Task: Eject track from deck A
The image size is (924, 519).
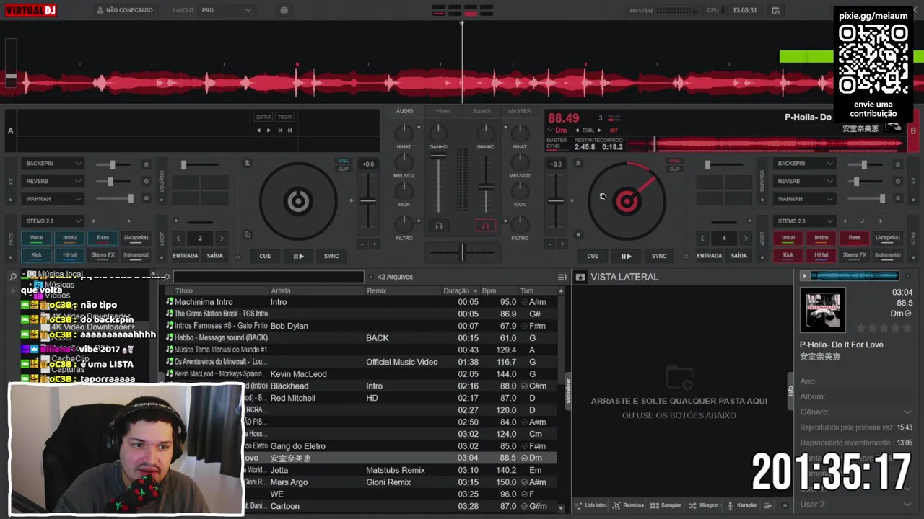Action: (x=248, y=163)
